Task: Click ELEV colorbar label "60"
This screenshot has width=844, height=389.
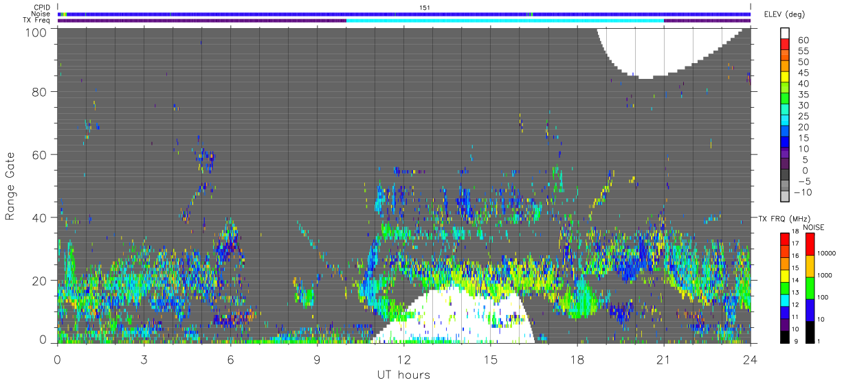Action: (803, 40)
